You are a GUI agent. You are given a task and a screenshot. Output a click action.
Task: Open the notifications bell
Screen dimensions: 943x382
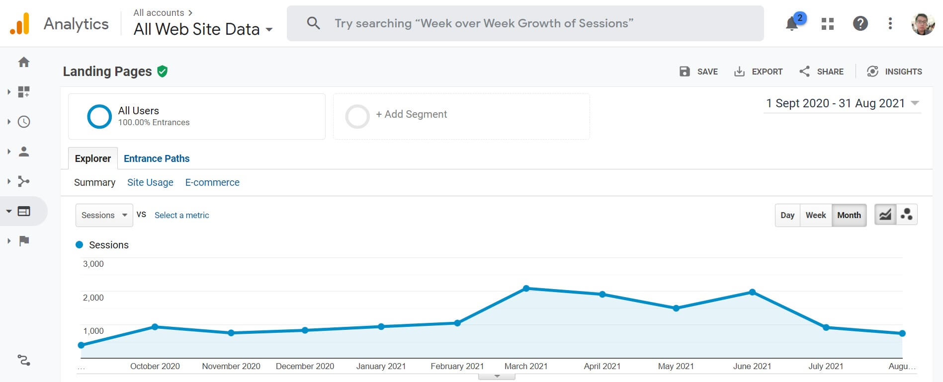pyautogui.click(x=791, y=23)
